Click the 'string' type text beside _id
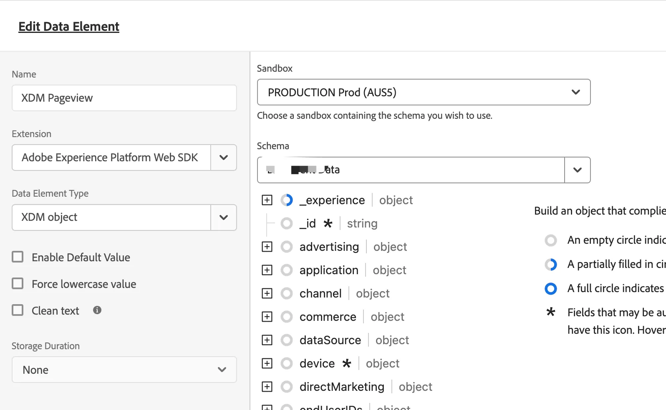The width and height of the screenshot is (666, 410). [362, 223]
